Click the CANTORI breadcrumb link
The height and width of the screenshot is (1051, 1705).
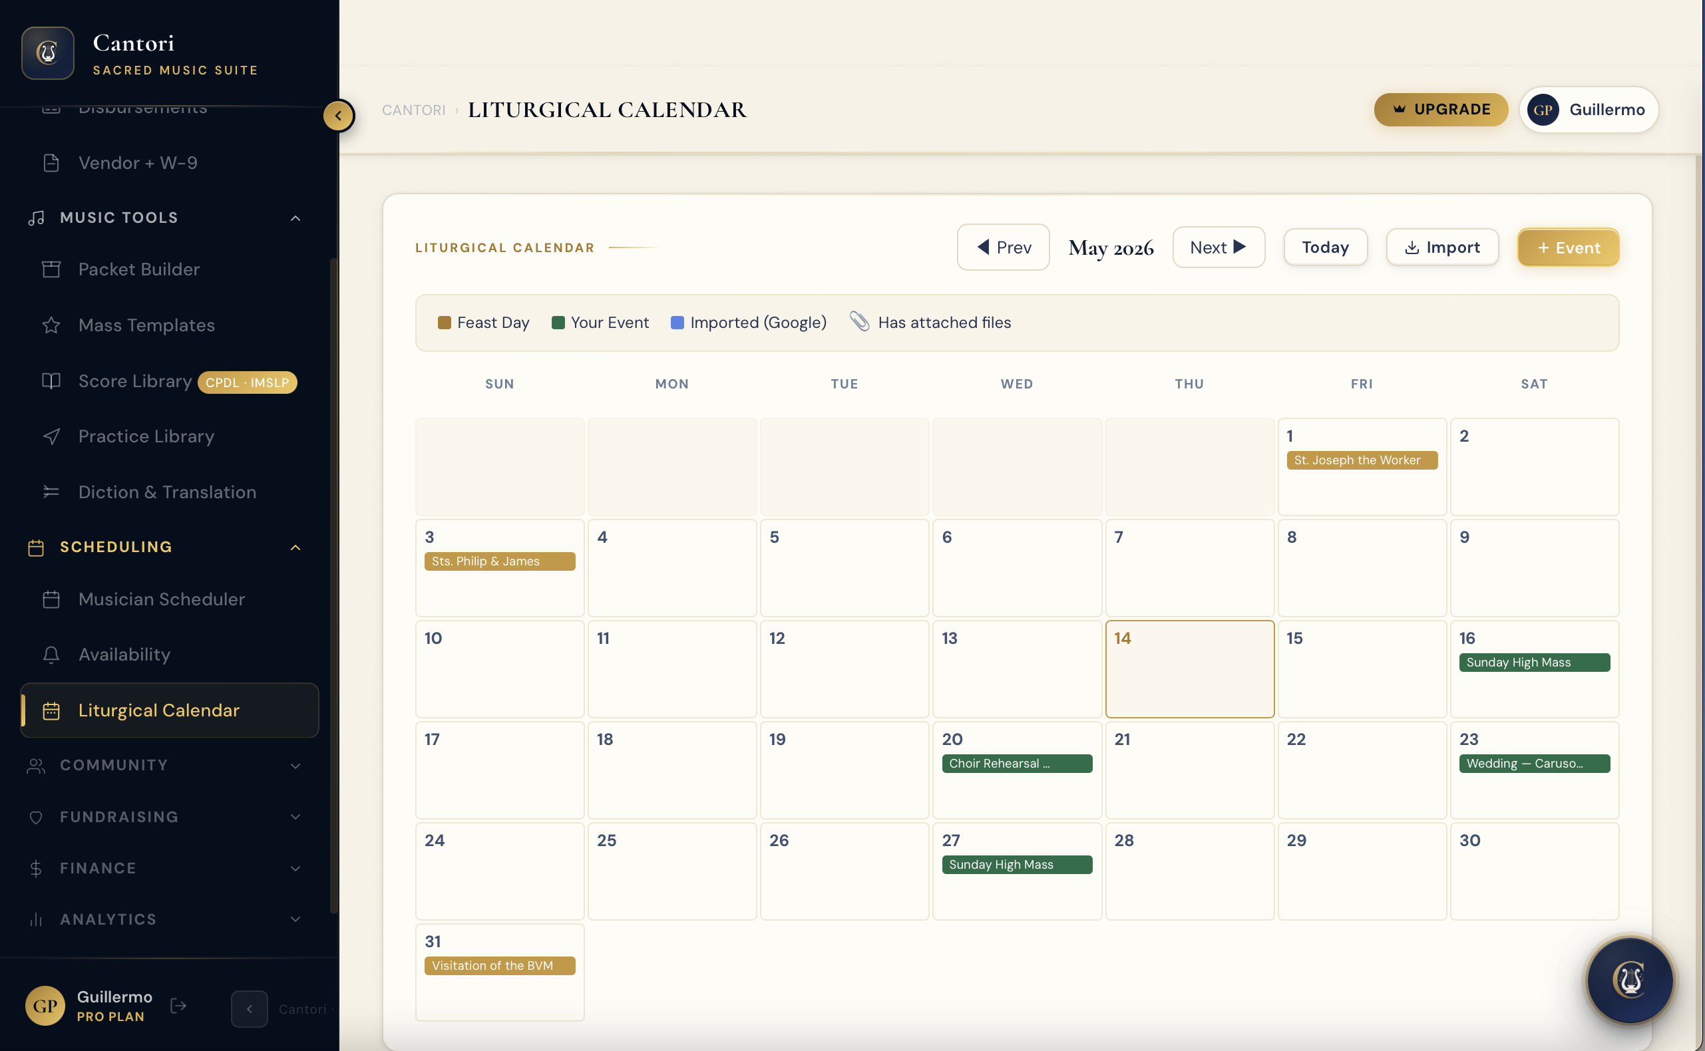414,110
